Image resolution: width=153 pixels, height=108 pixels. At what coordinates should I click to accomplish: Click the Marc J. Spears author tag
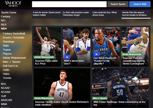pyautogui.click(x=100, y=98)
